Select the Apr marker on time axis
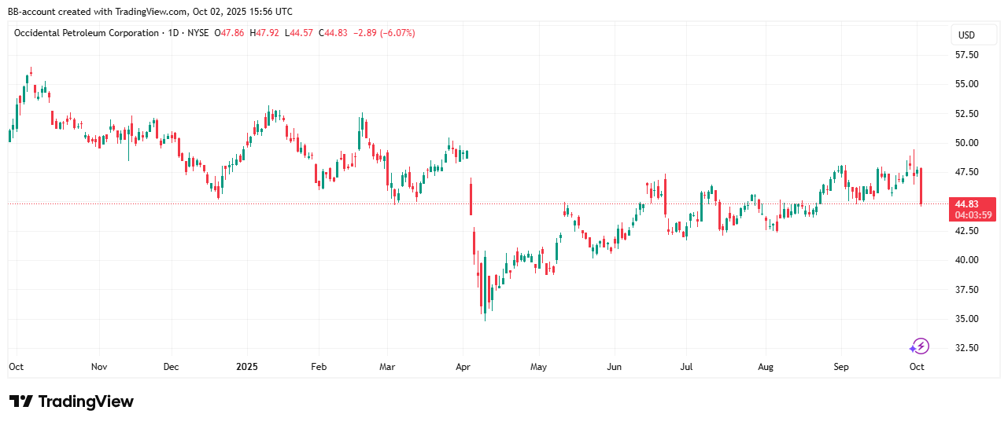The image size is (1008, 425). point(463,367)
